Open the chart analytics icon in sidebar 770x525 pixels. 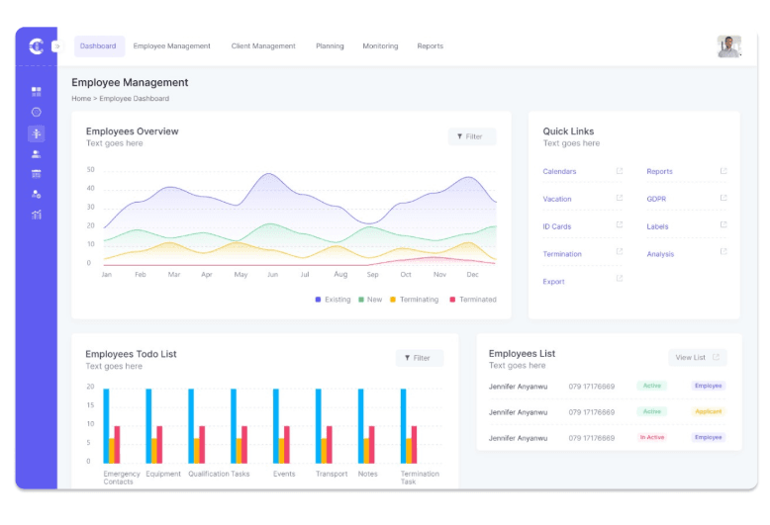click(x=36, y=215)
